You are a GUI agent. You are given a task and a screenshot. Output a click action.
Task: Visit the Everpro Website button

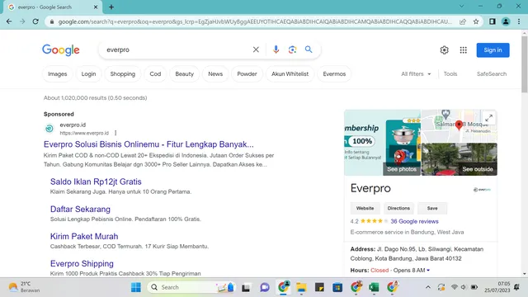click(x=365, y=208)
